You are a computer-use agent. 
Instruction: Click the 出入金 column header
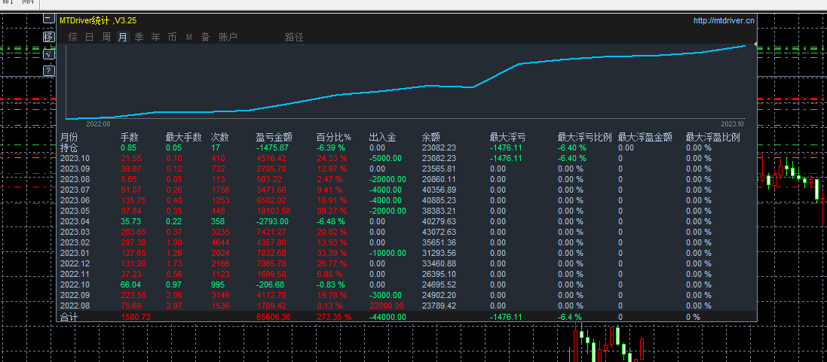(x=383, y=137)
